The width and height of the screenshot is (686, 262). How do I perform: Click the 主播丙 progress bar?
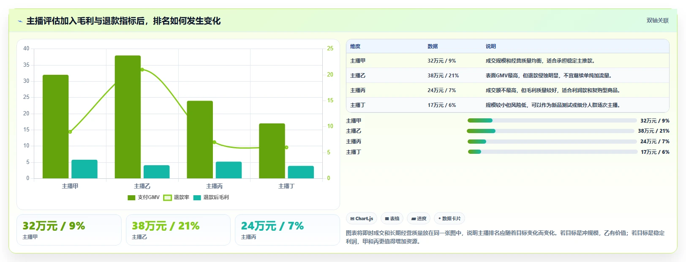click(552, 142)
